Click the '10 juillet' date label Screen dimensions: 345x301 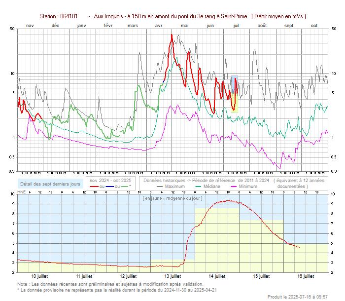39,276
